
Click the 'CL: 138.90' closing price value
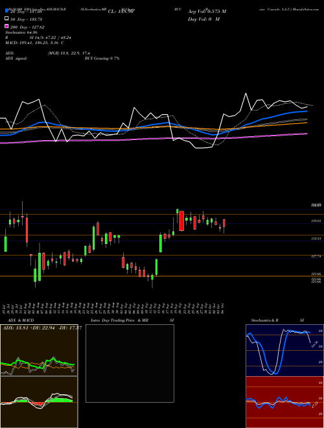121,12
